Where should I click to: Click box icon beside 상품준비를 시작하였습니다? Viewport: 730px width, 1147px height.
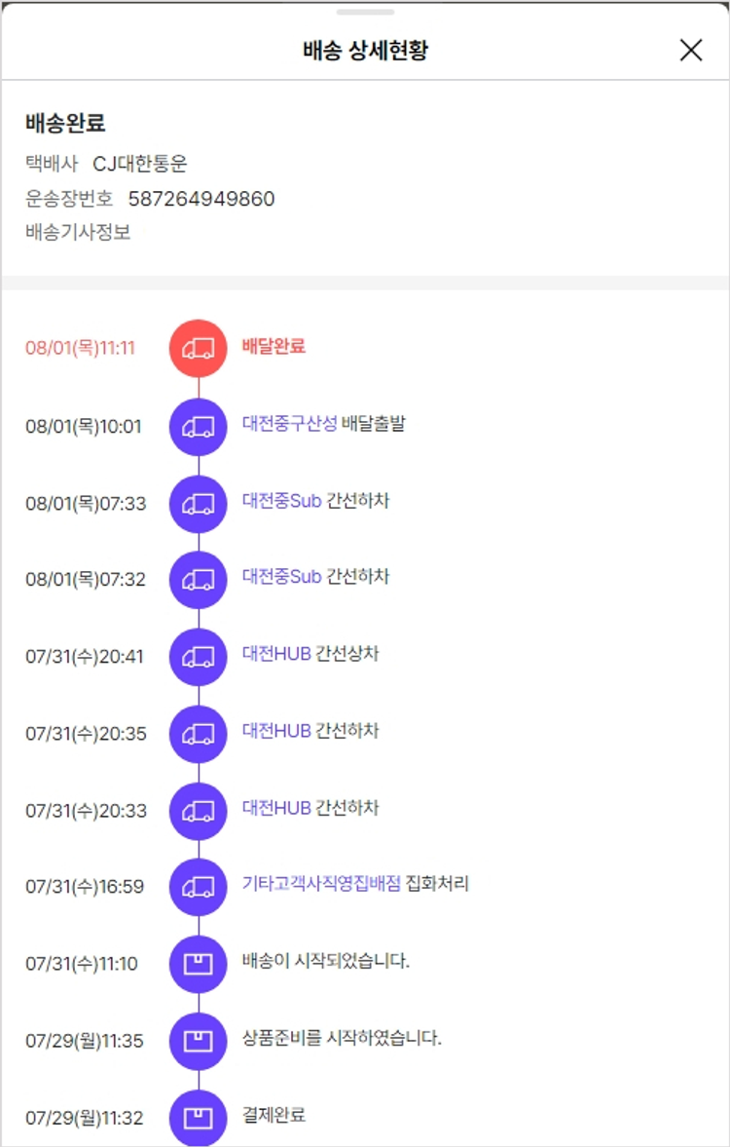tap(199, 1041)
